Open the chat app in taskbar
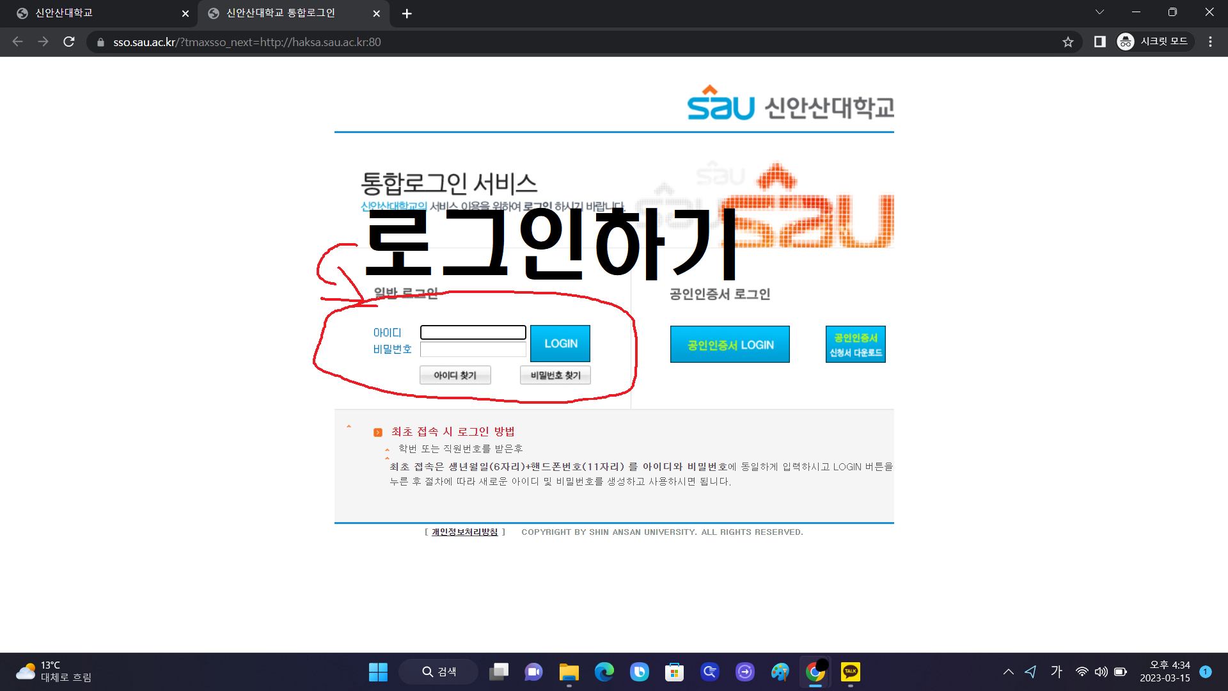 pyautogui.click(x=533, y=672)
